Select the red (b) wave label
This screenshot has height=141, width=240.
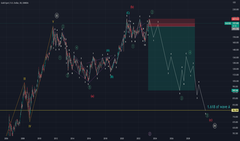coord(132,7)
